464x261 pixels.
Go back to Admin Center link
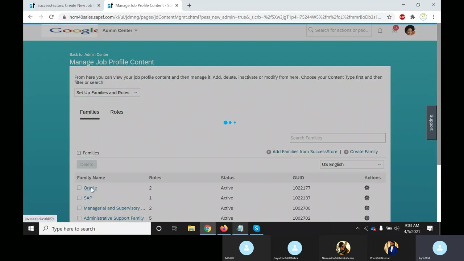(89, 55)
